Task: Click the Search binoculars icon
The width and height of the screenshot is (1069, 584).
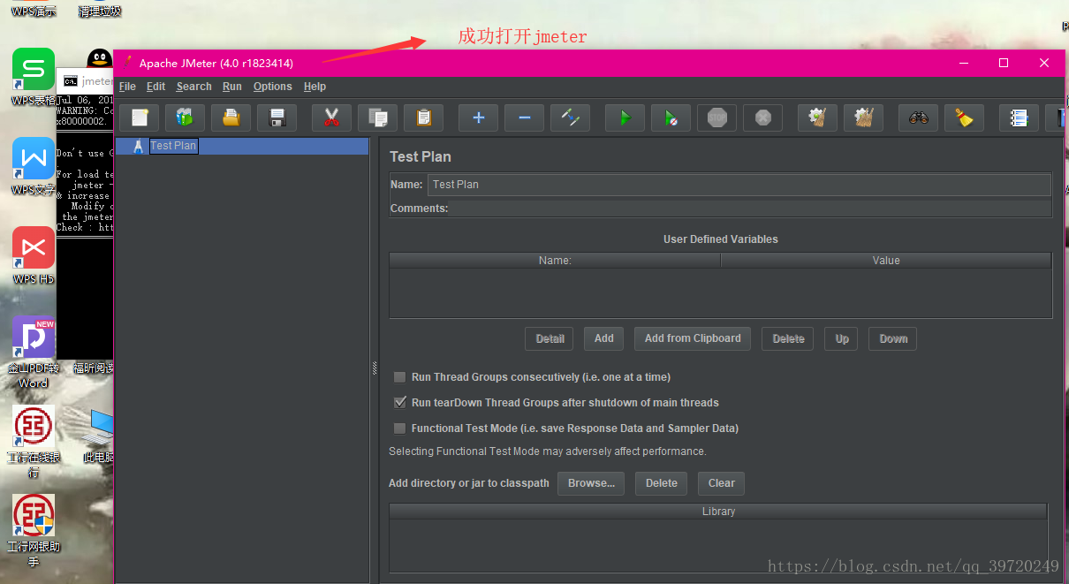Action: pyautogui.click(x=918, y=118)
